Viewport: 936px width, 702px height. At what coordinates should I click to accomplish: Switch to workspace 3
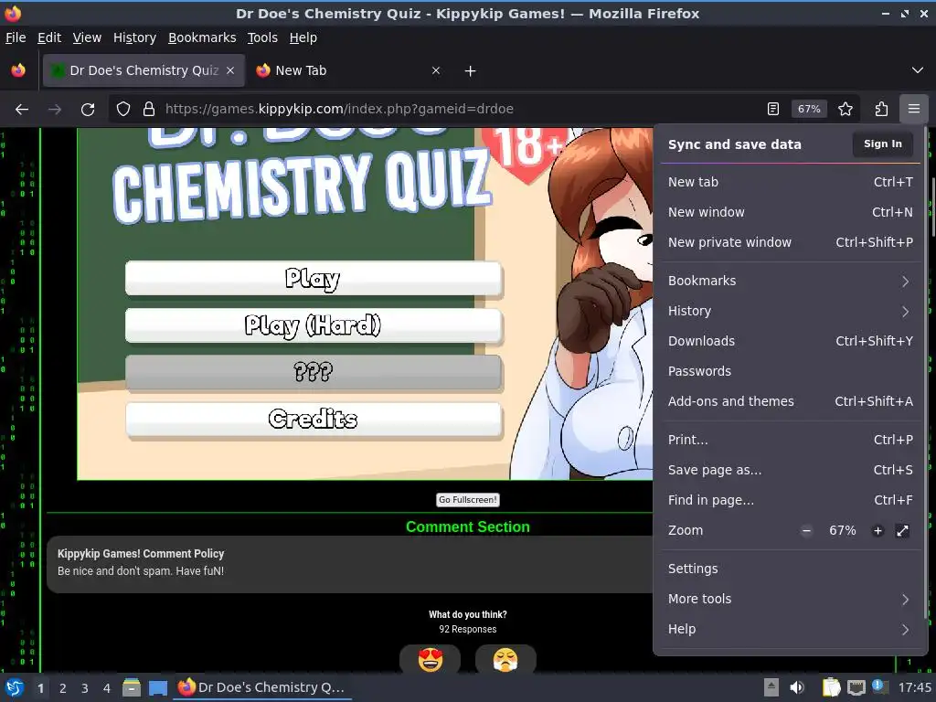tap(85, 688)
